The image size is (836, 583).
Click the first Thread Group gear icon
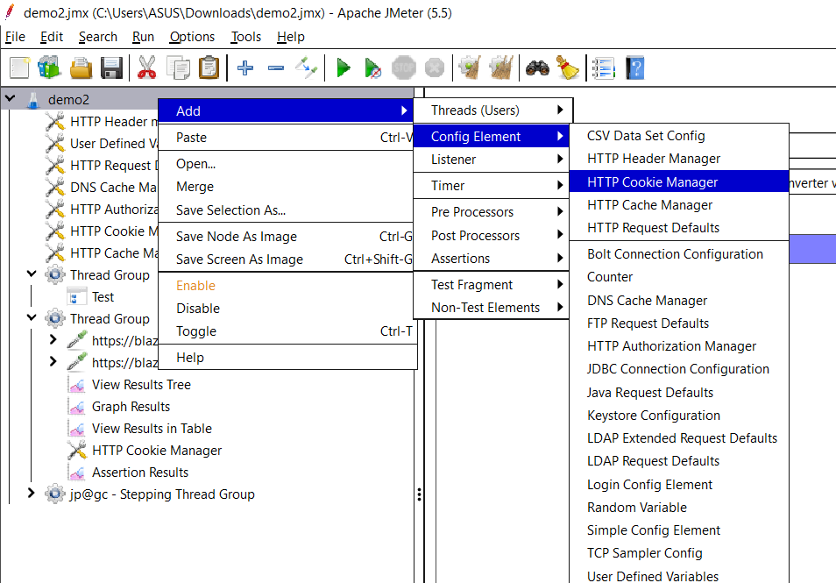[x=55, y=275]
